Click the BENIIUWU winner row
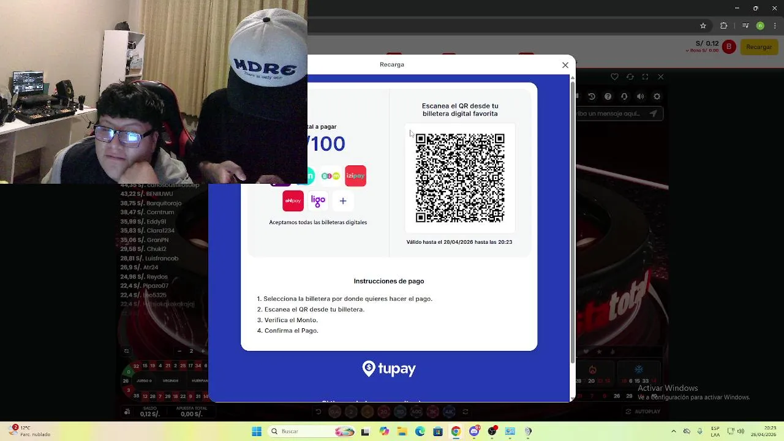Image resolution: width=784 pixels, height=441 pixels. pyautogui.click(x=147, y=194)
